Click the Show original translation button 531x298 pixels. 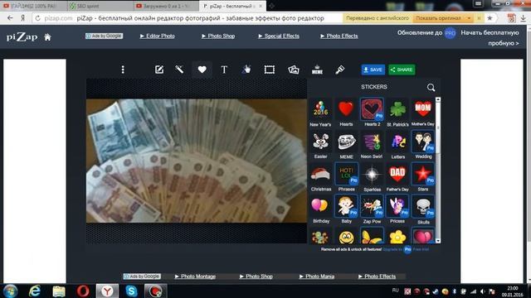[439, 18]
